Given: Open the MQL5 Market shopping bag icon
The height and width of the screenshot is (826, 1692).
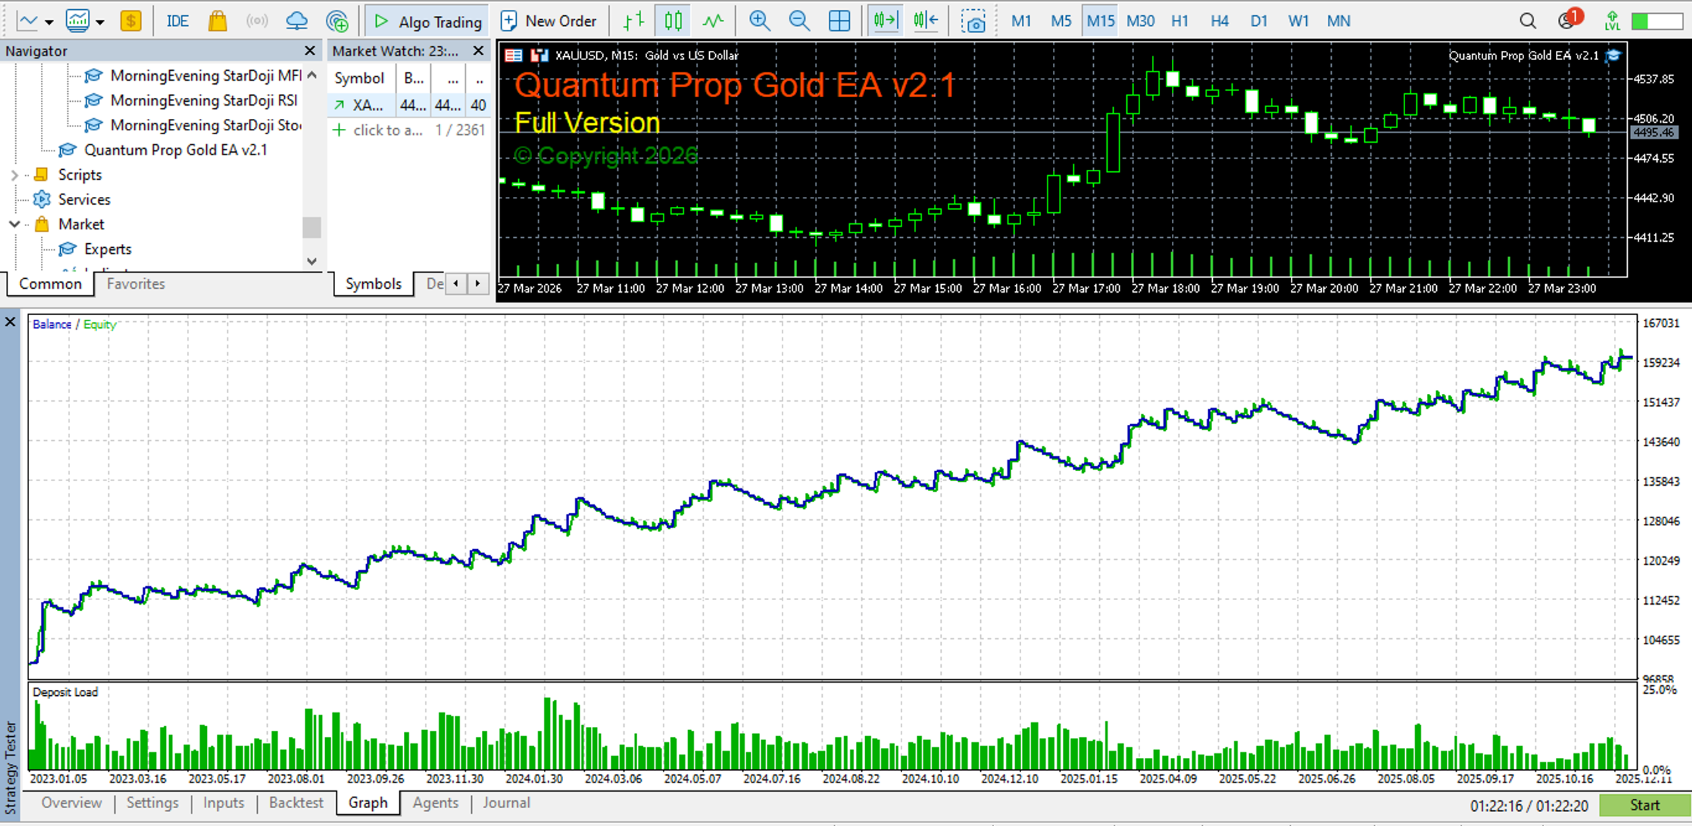Looking at the screenshot, I should point(217,21).
